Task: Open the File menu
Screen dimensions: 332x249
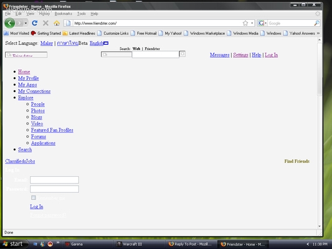Action: click(8, 14)
